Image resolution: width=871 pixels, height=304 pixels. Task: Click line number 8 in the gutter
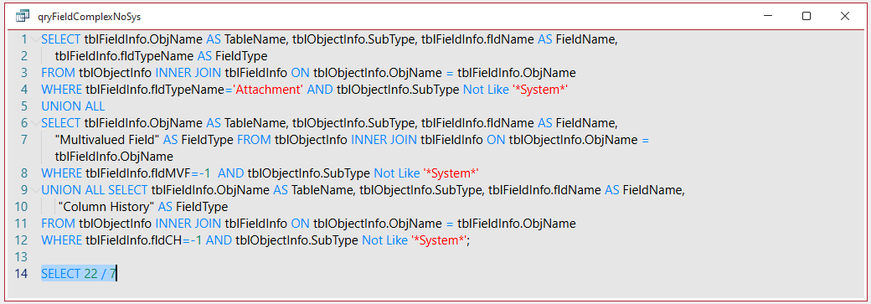(24, 173)
